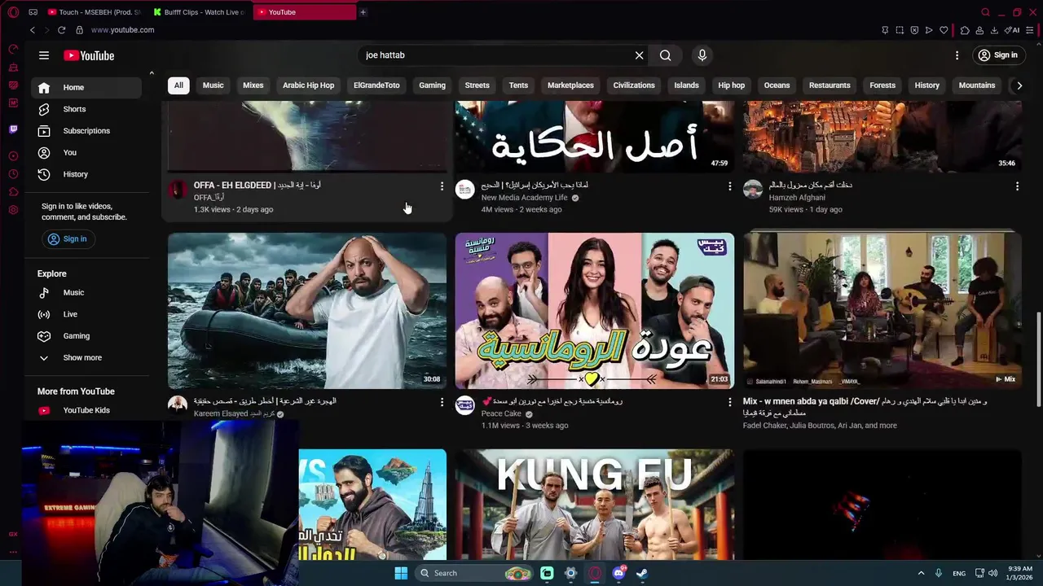Screen dimensions: 1043x586
Task: Open the You page in the sidebar
Action: pos(86,152)
